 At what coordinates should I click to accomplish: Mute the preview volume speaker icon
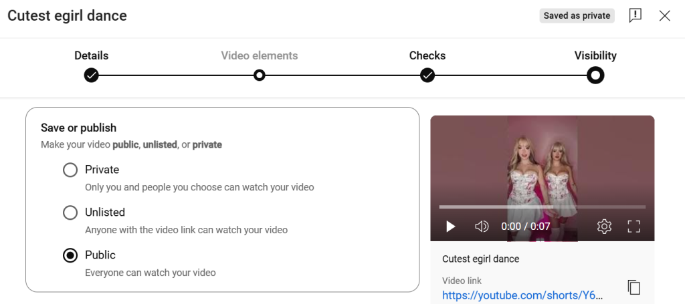[482, 226]
